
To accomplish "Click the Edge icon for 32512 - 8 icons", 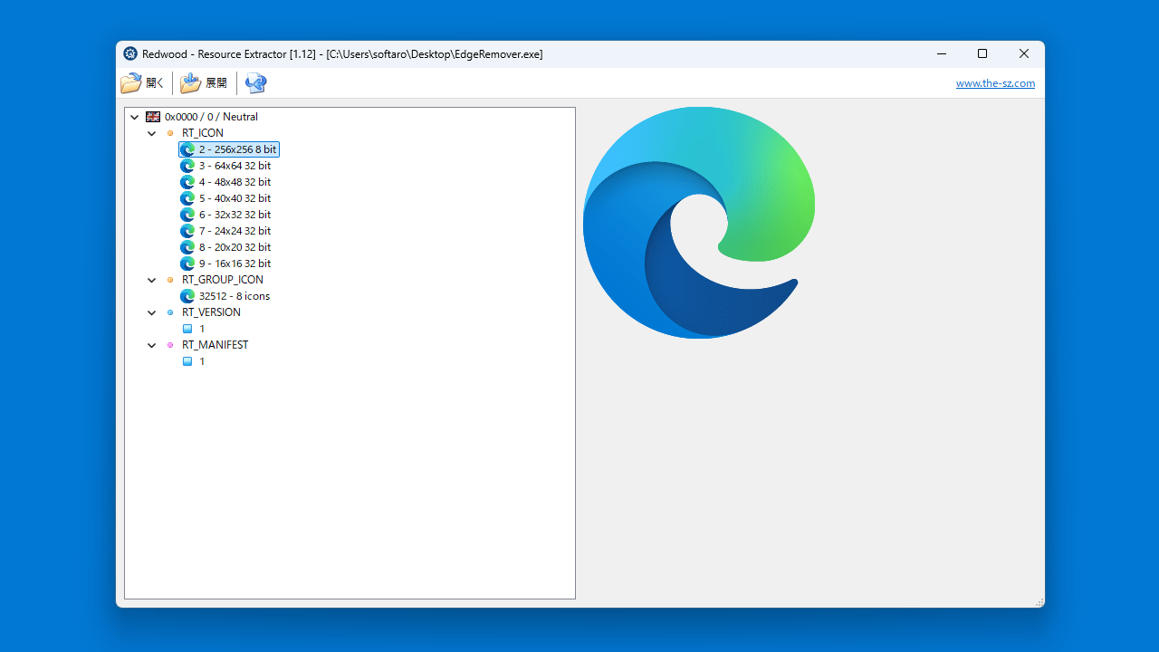I will click(187, 296).
